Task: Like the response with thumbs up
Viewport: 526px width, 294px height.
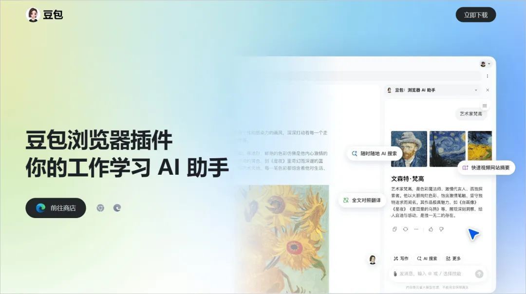Action: click(x=431, y=229)
